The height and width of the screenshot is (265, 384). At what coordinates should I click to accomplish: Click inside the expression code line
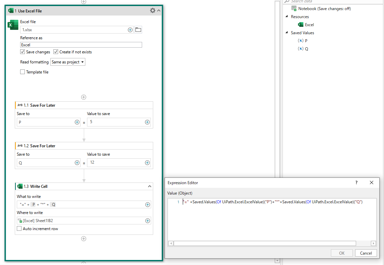(272, 202)
